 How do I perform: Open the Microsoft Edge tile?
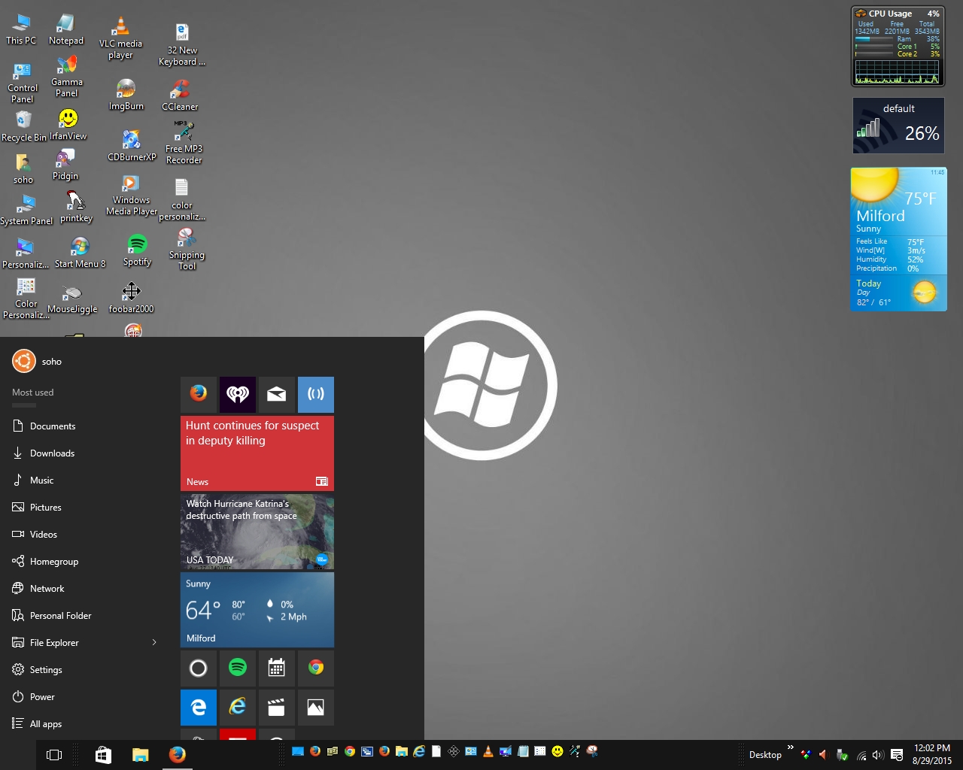[x=199, y=707]
